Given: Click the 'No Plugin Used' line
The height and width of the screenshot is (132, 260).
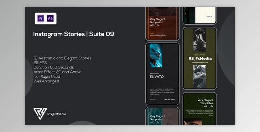Looking at the screenshot, I should [47, 77].
